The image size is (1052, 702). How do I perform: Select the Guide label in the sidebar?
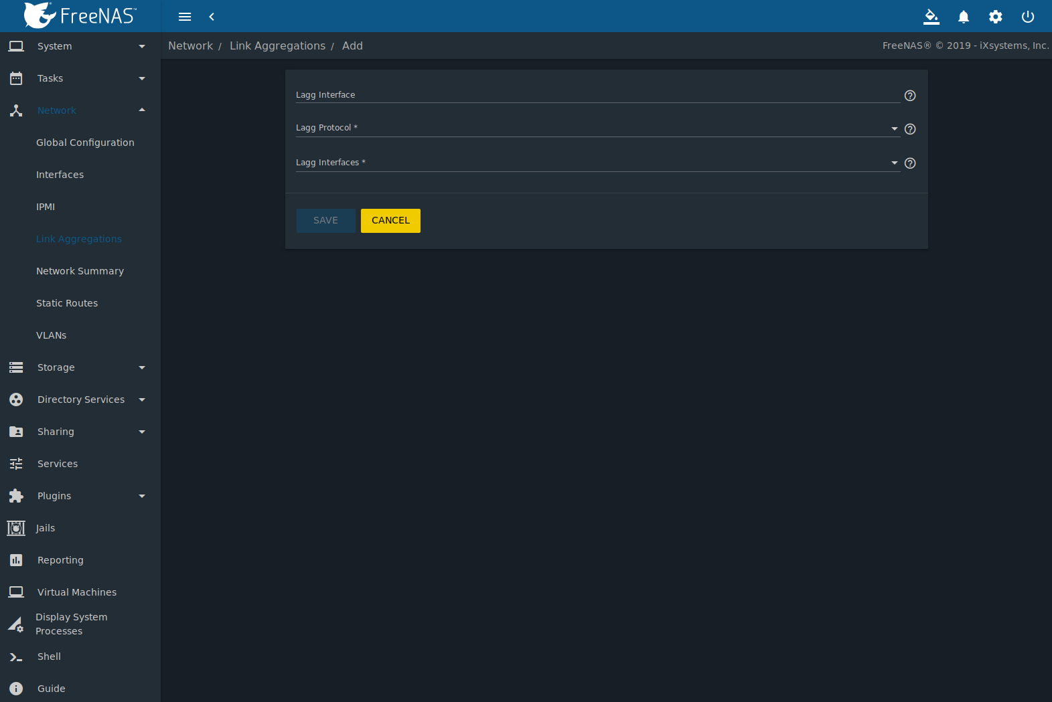[52, 689]
